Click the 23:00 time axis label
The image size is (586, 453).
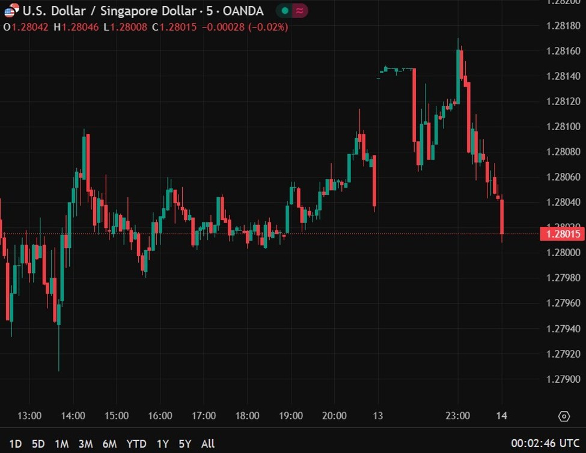coord(458,416)
